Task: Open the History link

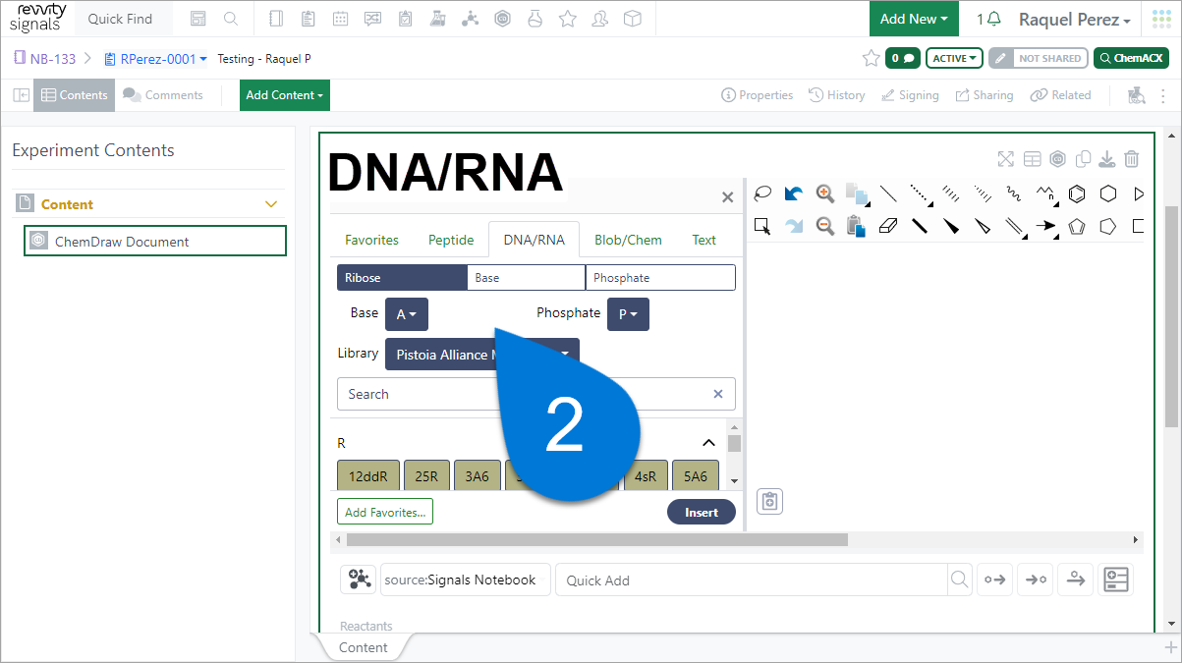Action: (837, 95)
